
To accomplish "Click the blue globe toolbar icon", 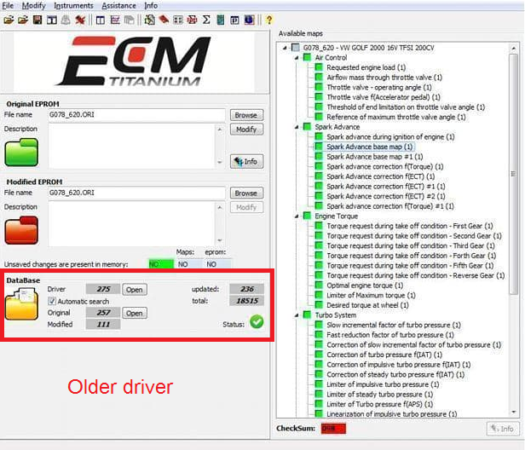I will (x=249, y=20).
